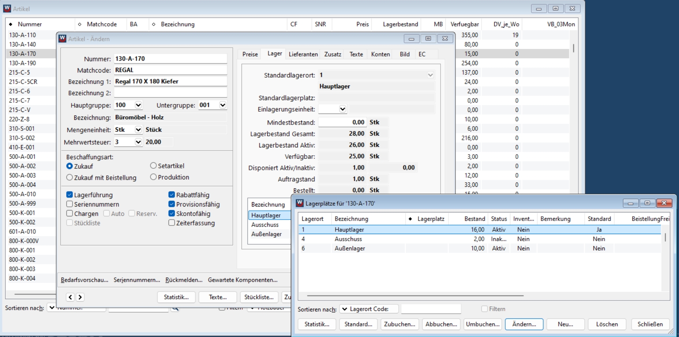Screen dimensions: 679x337
Task: Click sort circle beside Matchcode column
Action: pos(80,24)
